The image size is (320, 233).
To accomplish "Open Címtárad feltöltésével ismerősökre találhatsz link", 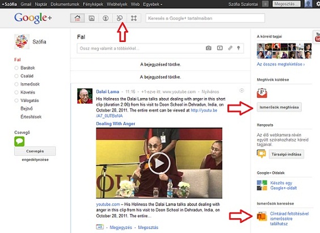I will click(x=289, y=219).
